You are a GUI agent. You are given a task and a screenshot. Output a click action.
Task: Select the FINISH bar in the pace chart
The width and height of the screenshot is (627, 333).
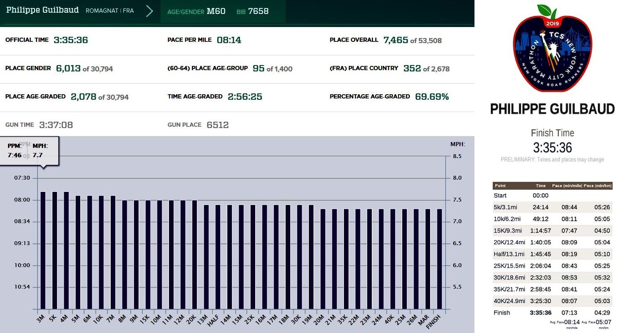(x=439, y=259)
